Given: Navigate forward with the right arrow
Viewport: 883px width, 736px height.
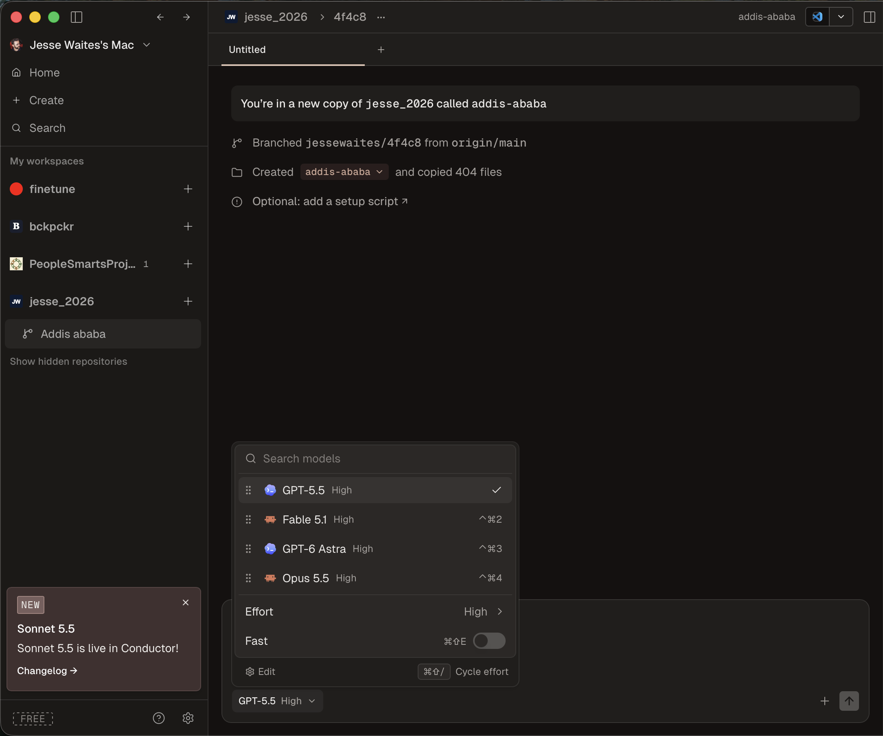Looking at the screenshot, I should tap(186, 17).
